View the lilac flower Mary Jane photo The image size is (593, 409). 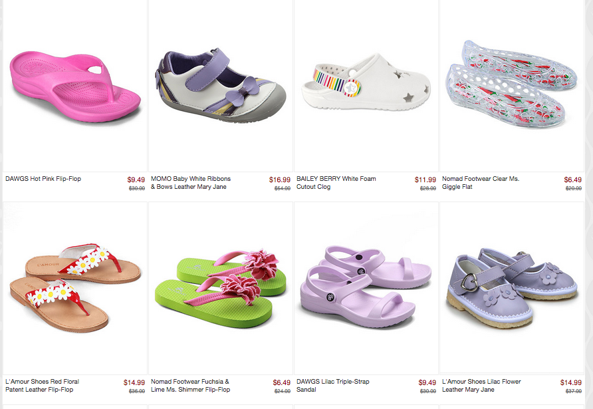pyautogui.click(x=512, y=287)
